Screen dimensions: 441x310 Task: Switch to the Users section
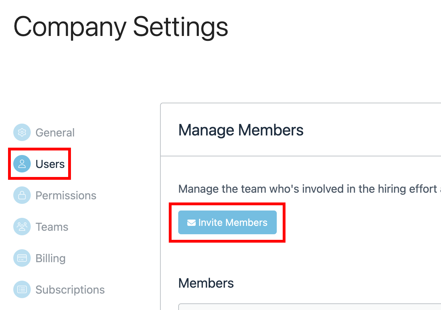click(x=50, y=163)
